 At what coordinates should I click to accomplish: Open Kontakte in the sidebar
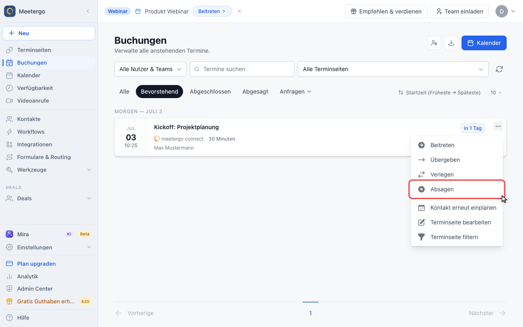49,119
